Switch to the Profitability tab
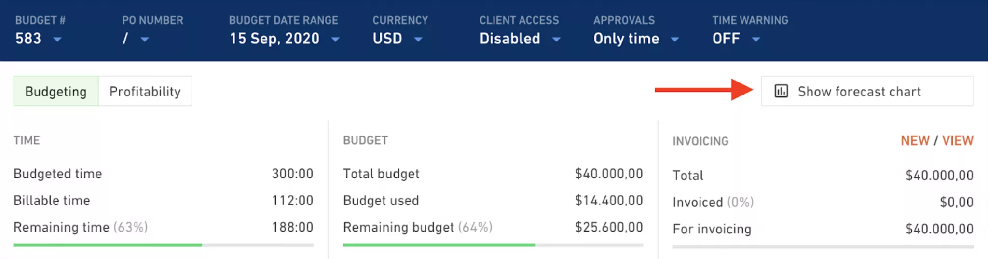988x259 pixels. (145, 91)
